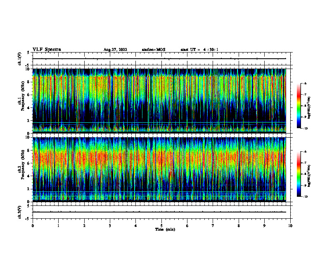Click the 8 kHz tick on ch.1 frequency axis

pos(29,82)
